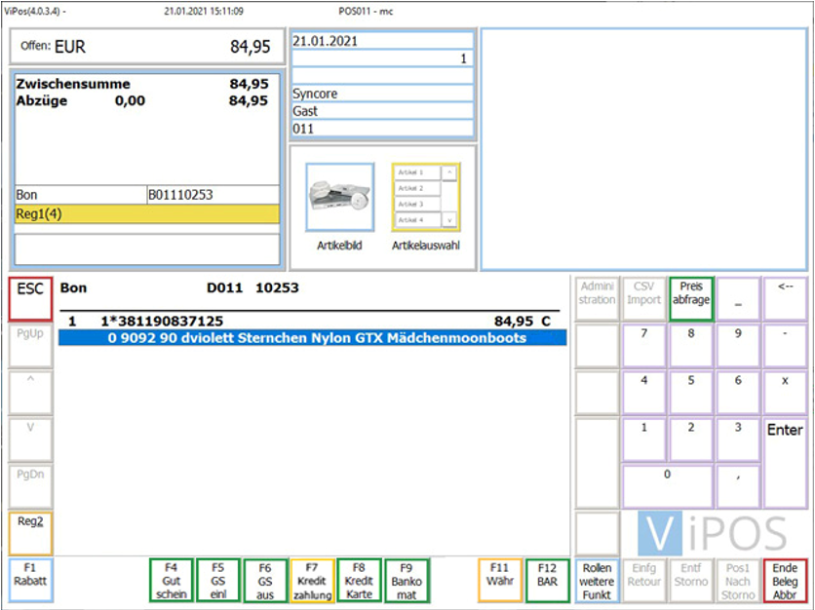
Task: Select F8 Kredit Karte payment
Action: click(359, 580)
